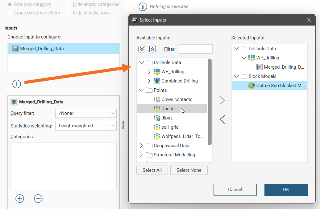Screen dimensions: 320x209
Task: Click the add category plus icon
Action: click(20, 199)
